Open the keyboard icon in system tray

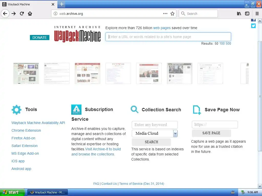pos(233,192)
